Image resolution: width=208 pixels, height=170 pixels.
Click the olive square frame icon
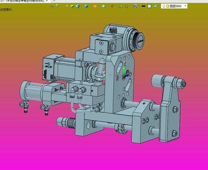click(x=121, y=6)
